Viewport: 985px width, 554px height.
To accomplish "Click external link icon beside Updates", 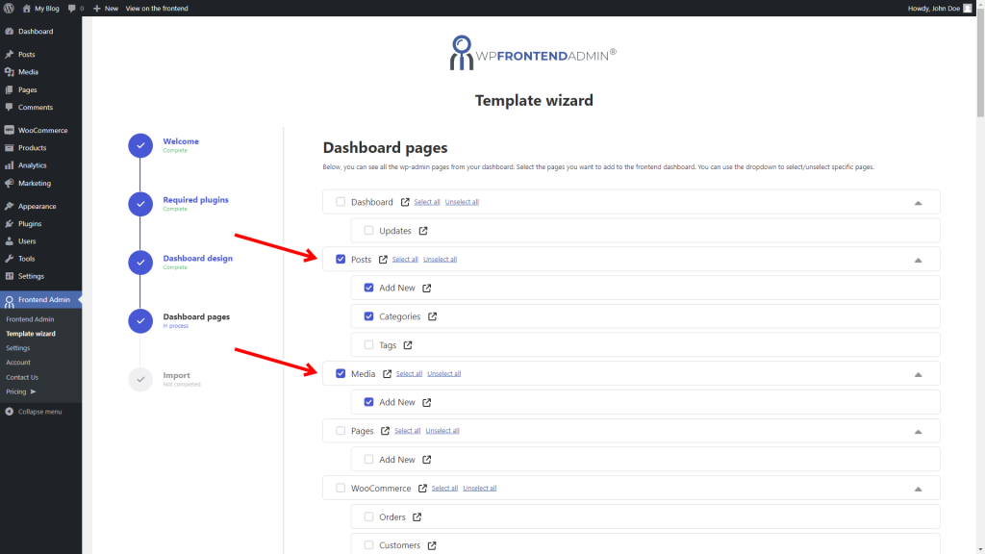I will [423, 231].
